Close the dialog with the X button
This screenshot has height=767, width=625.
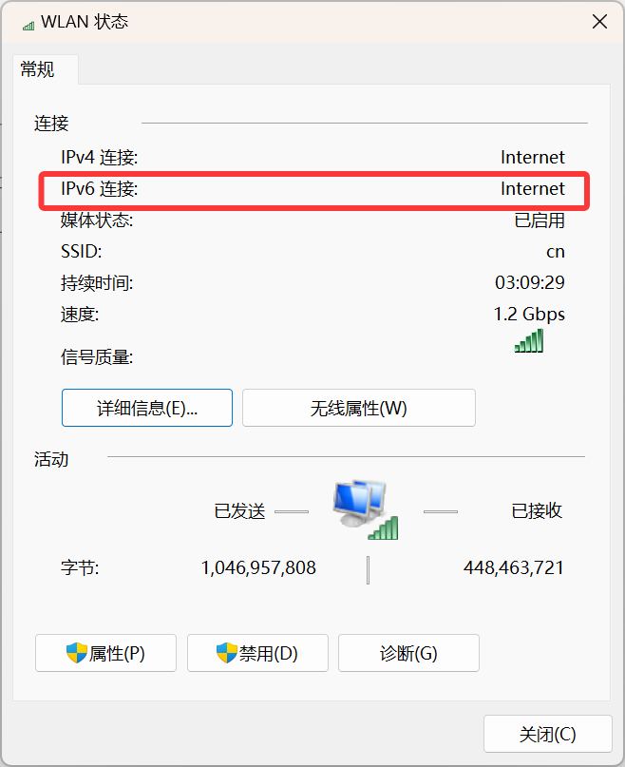pos(599,22)
